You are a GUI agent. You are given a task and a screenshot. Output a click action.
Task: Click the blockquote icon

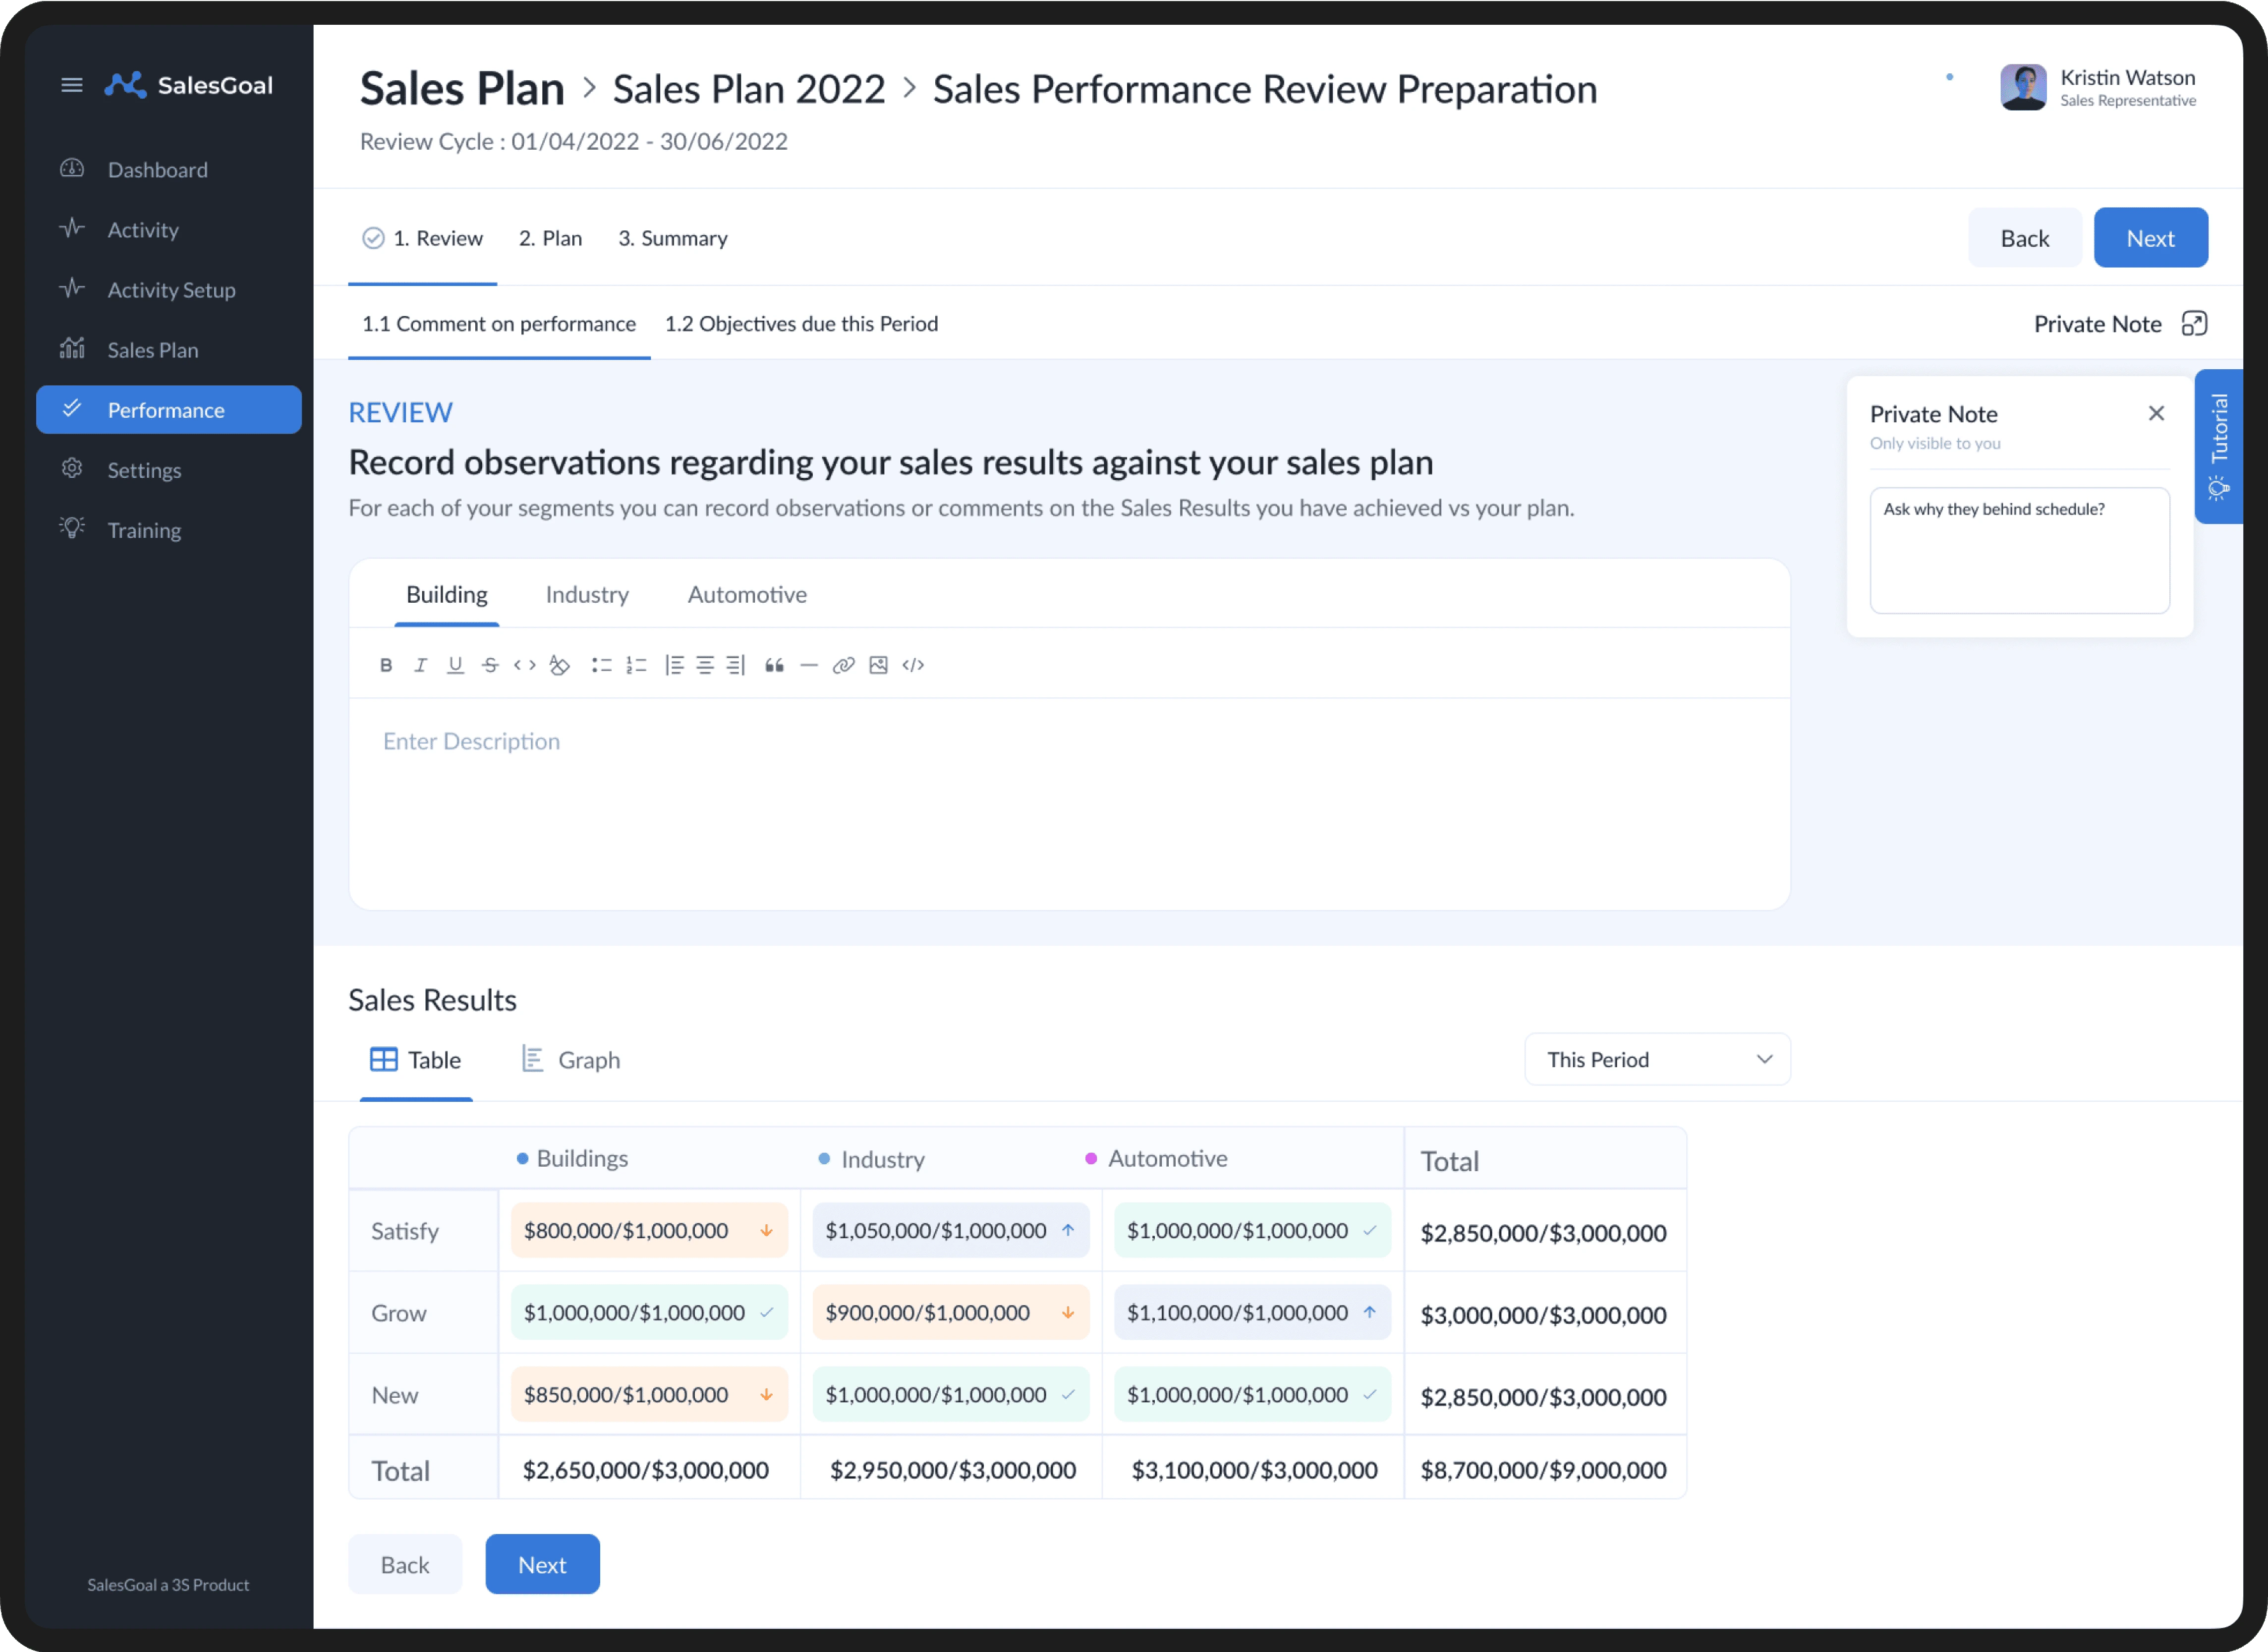[x=774, y=665]
